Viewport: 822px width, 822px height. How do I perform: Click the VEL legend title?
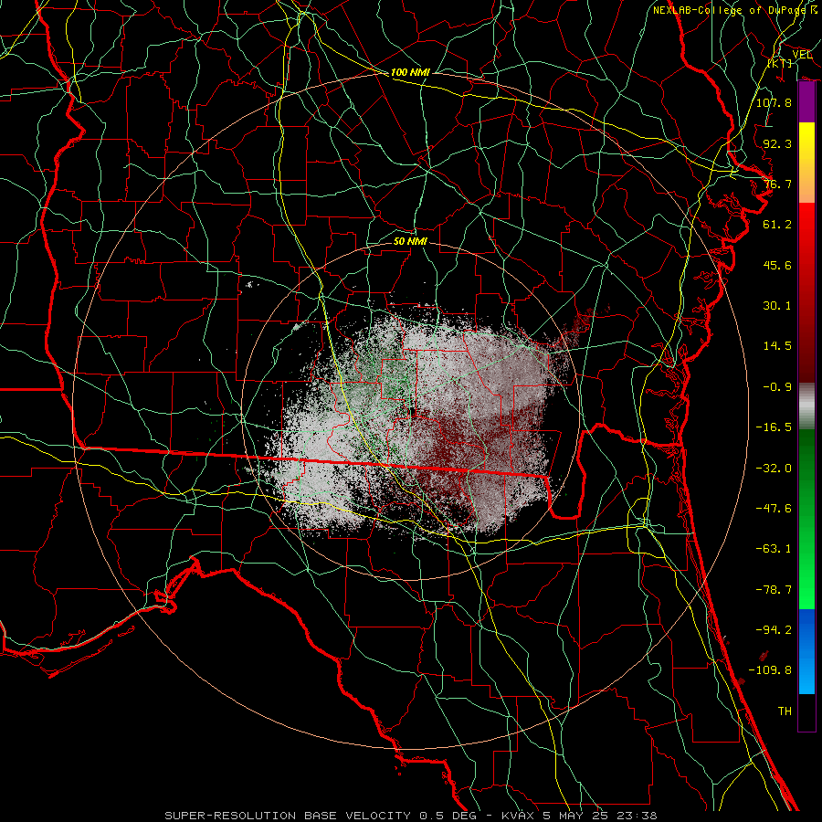click(802, 55)
